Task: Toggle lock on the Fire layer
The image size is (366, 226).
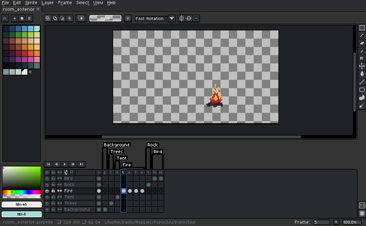Action: 53,191
